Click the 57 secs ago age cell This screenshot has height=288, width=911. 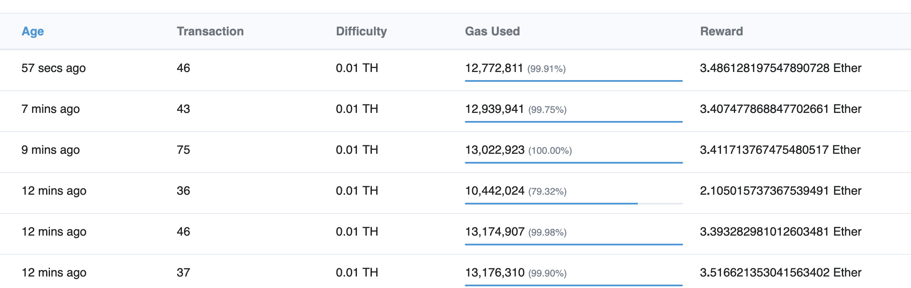(x=53, y=68)
